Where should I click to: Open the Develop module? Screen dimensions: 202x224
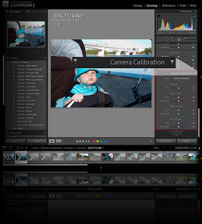pos(152,5)
